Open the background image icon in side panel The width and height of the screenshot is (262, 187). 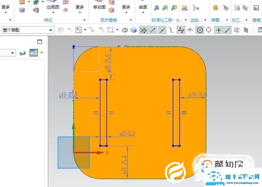click(x=33, y=53)
